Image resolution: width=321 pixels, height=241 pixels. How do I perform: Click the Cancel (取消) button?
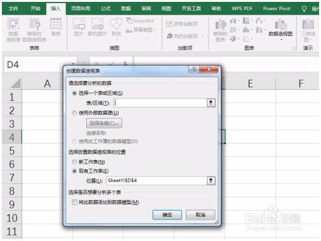pos(200,214)
